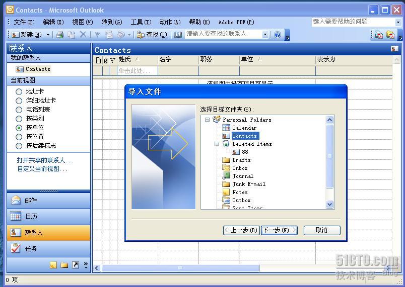Click the attachment paperclip column header

pyautogui.click(x=106, y=60)
